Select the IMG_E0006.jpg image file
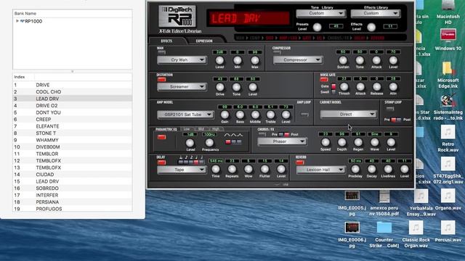The image size is (465, 261). [352, 228]
